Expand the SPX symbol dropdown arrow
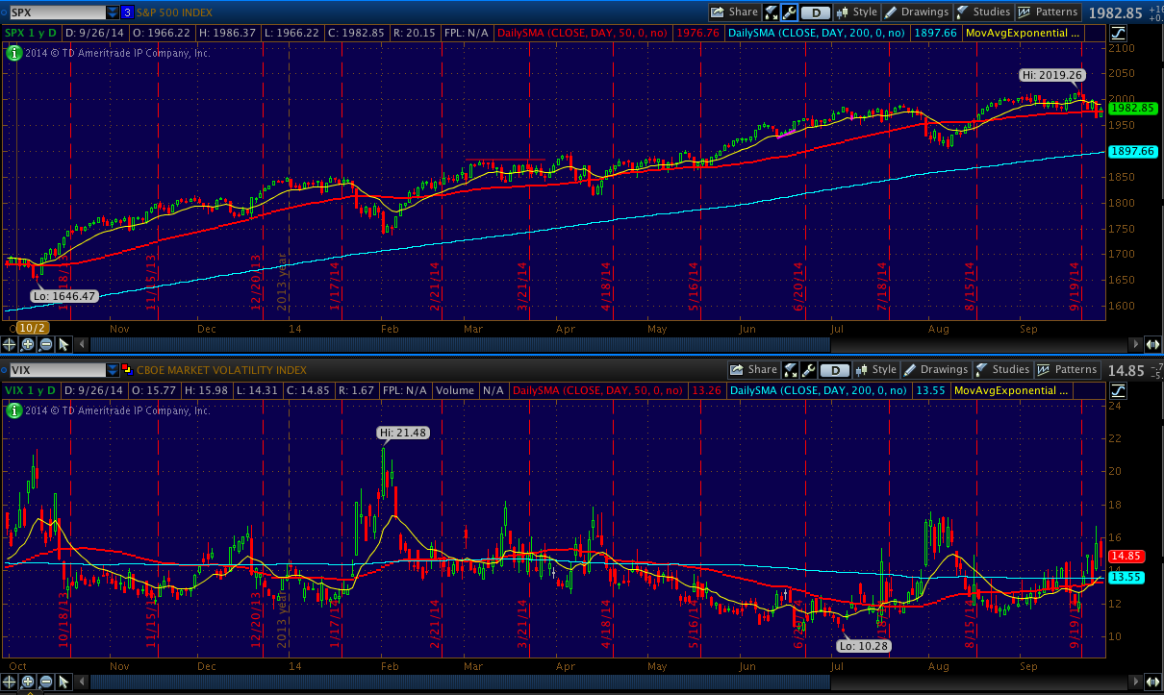Screen dimensions: 1164x695 pyautogui.click(x=113, y=12)
